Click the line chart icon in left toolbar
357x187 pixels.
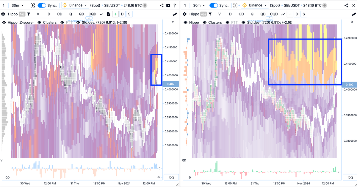click(102, 14)
